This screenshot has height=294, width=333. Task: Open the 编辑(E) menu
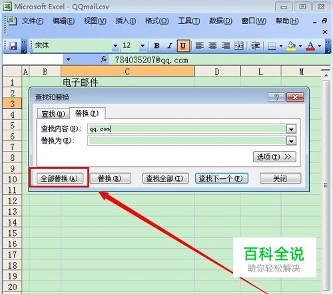coord(63,21)
